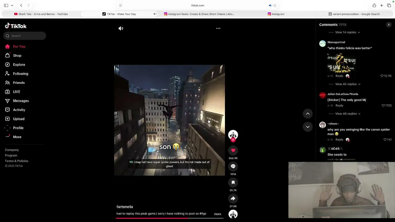Screen dimensions: 395x222
Task: Go back in Safari
Action: [21, 5]
